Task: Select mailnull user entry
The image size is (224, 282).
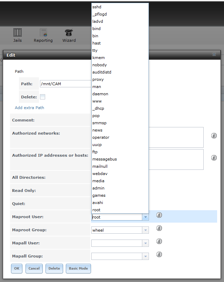Action: [120, 166]
